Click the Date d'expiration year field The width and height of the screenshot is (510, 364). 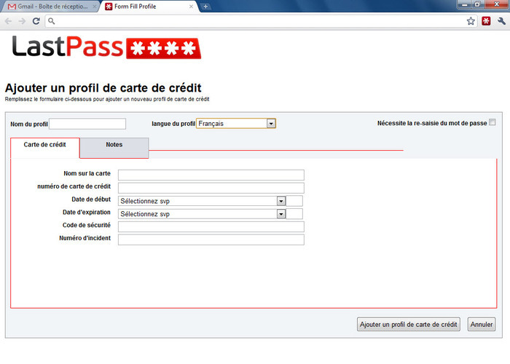tap(294, 214)
